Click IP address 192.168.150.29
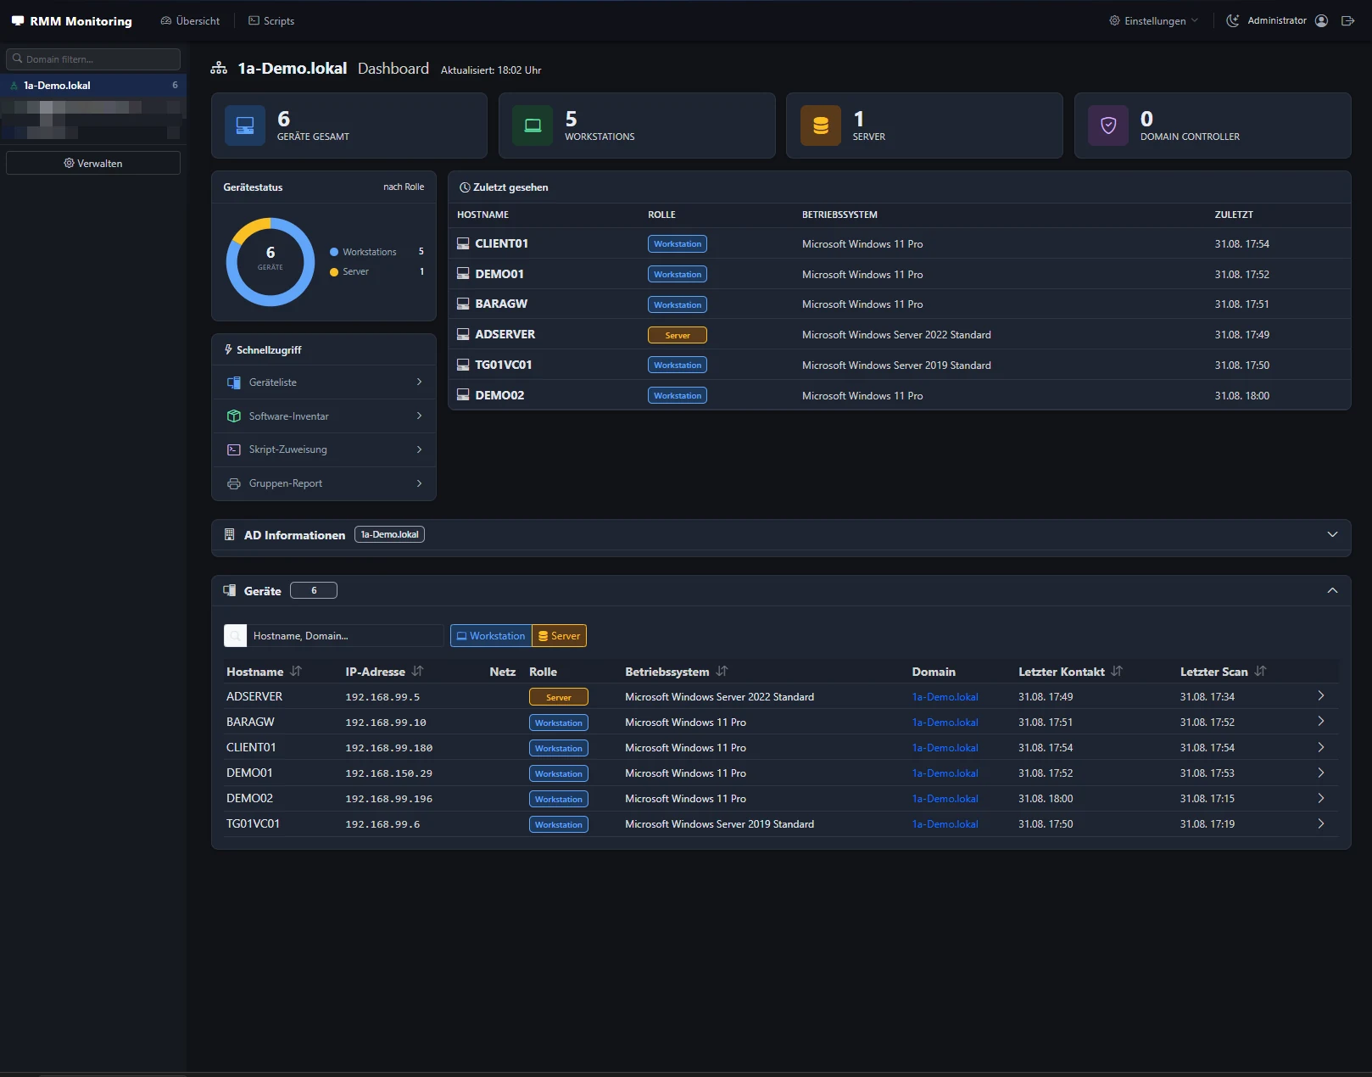Viewport: 1372px width, 1077px height. (x=388, y=773)
